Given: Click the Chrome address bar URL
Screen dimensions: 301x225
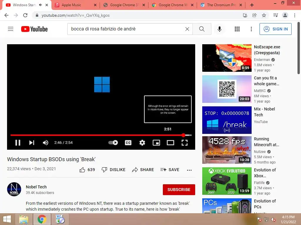Looking at the screenshot, I should pos(76,15).
